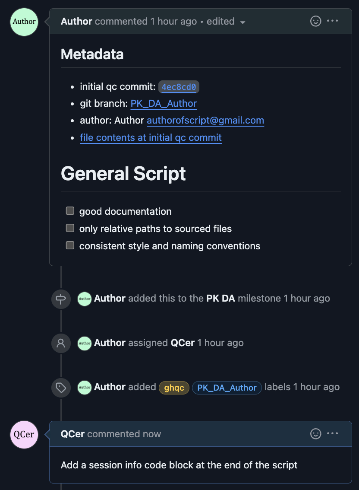Open Author's large avatar profile
This screenshot has width=359, height=490.
point(24,22)
